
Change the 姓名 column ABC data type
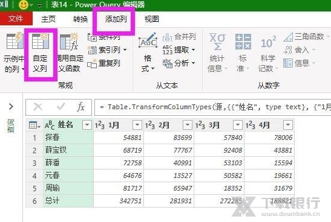(x=50, y=125)
